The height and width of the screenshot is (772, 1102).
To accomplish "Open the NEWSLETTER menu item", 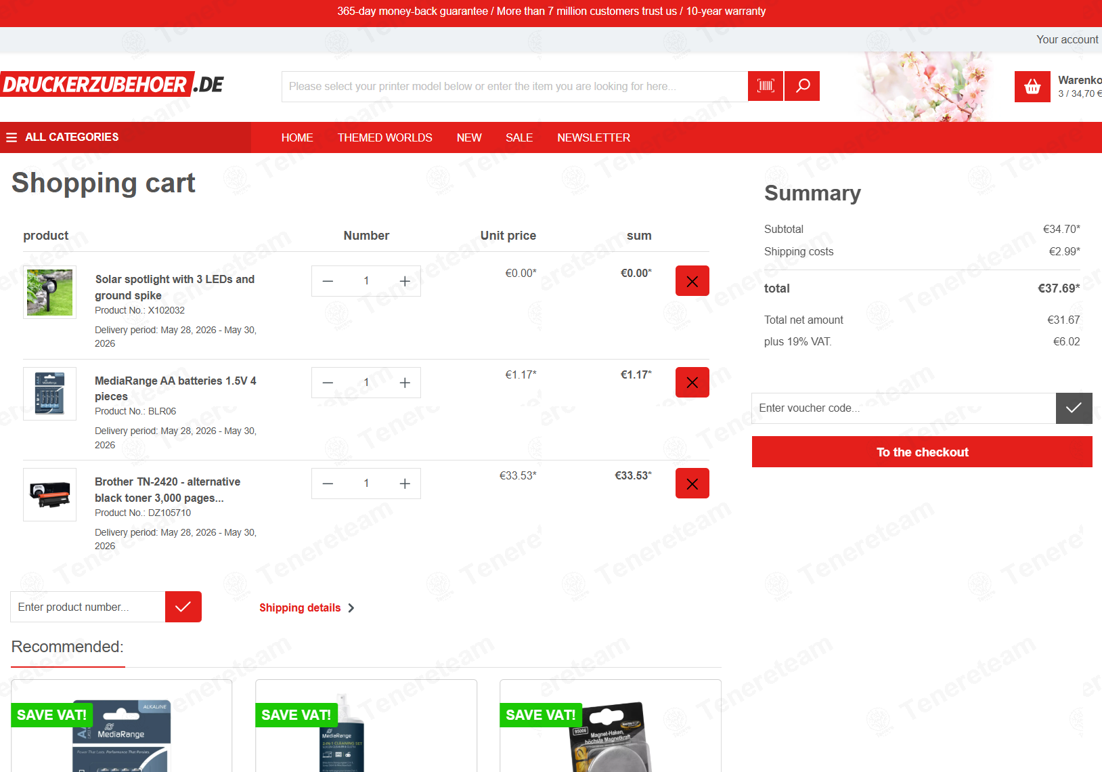I will tap(594, 137).
